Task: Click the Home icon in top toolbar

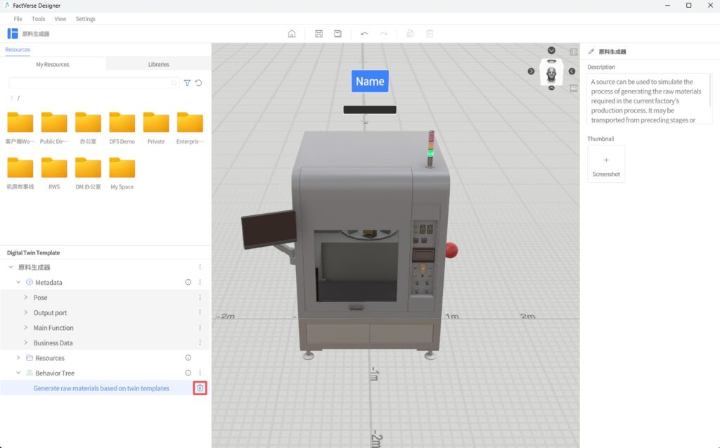Action: click(292, 34)
